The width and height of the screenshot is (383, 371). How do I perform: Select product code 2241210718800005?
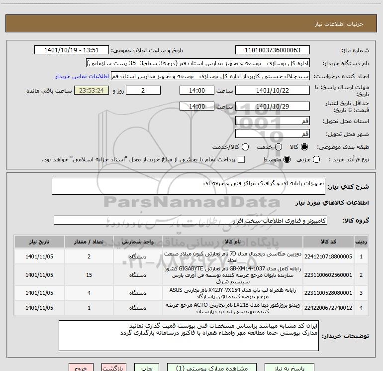tap(328, 257)
